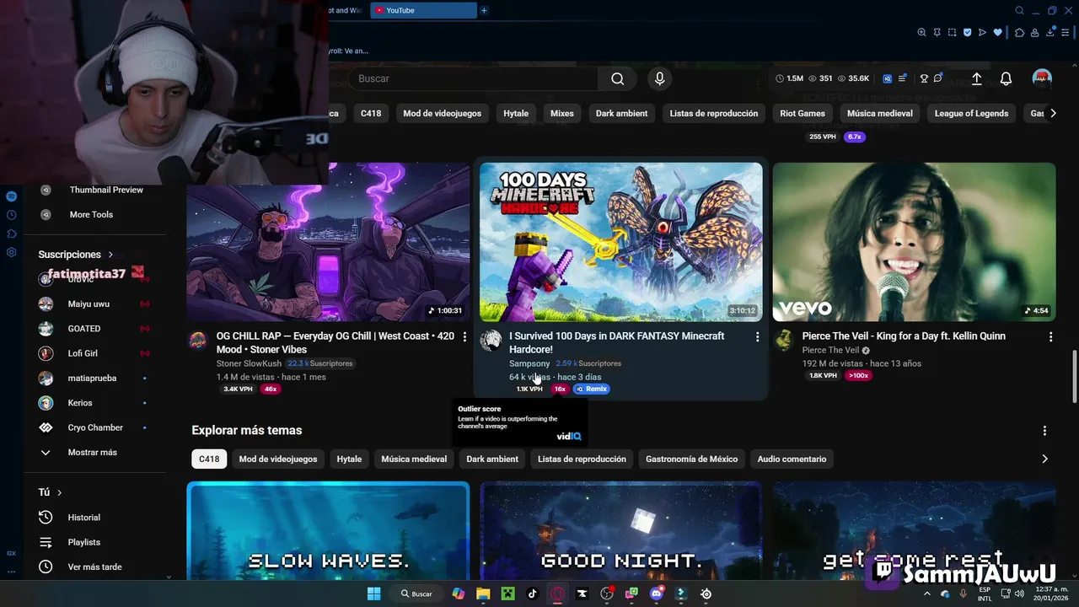1079x607 pixels.
Task: Open Explorar más temas options menu
Action: tap(1044, 431)
